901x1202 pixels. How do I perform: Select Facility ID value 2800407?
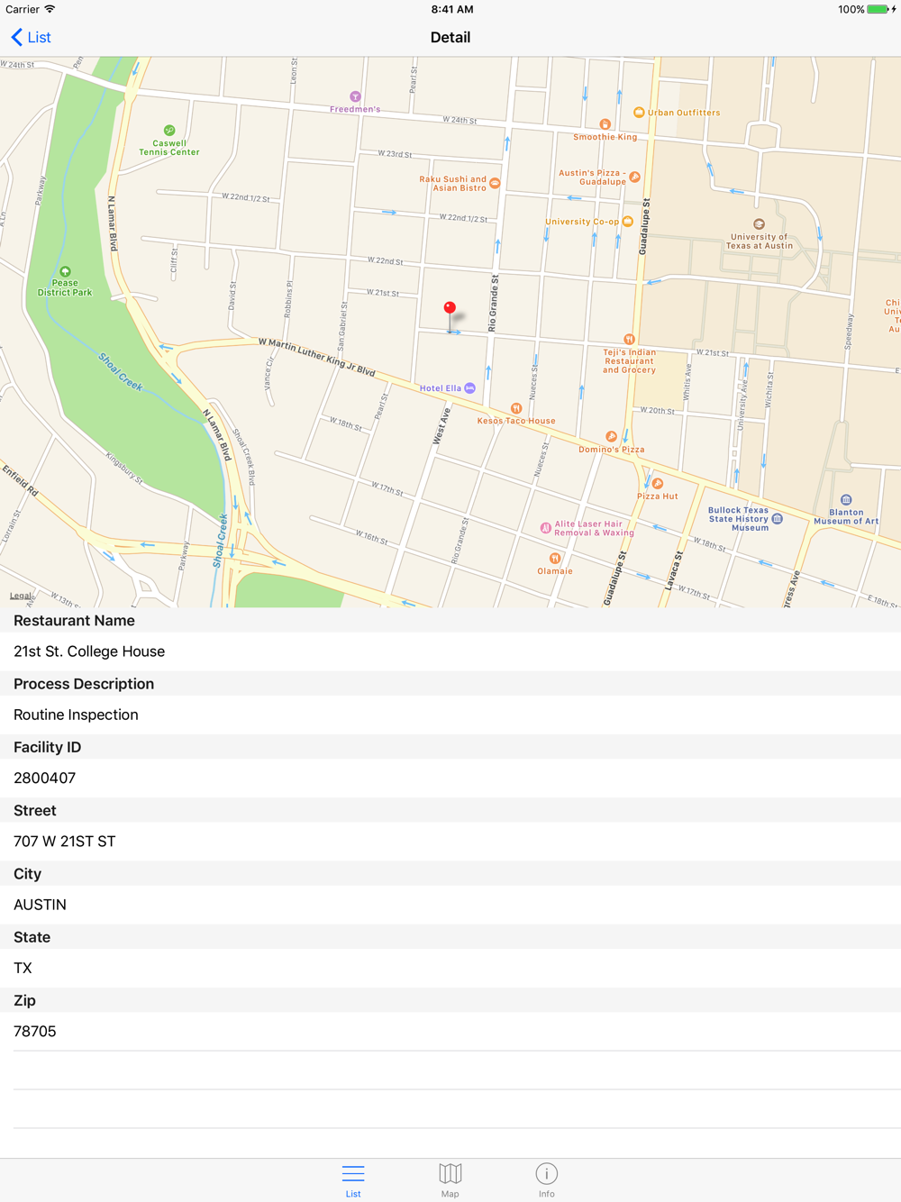click(44, 778)
